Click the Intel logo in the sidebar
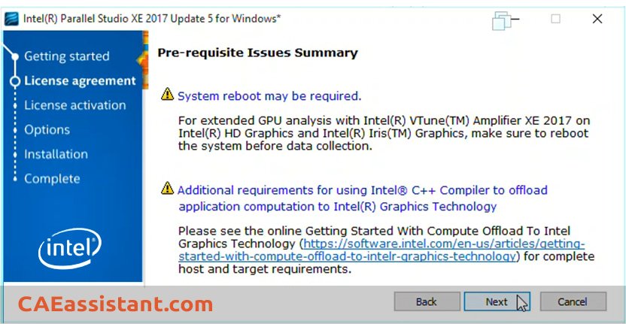Image resolution: width=626 pixels, height=324 pixels. [70, 248]
